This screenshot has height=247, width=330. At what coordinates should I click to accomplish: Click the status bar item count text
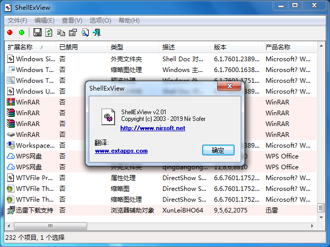click(x=35, y=238)
